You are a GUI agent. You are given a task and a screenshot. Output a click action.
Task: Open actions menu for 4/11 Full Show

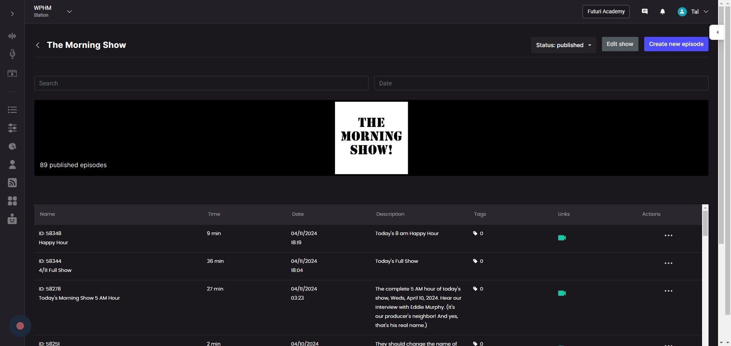click(x=668, y=263)
